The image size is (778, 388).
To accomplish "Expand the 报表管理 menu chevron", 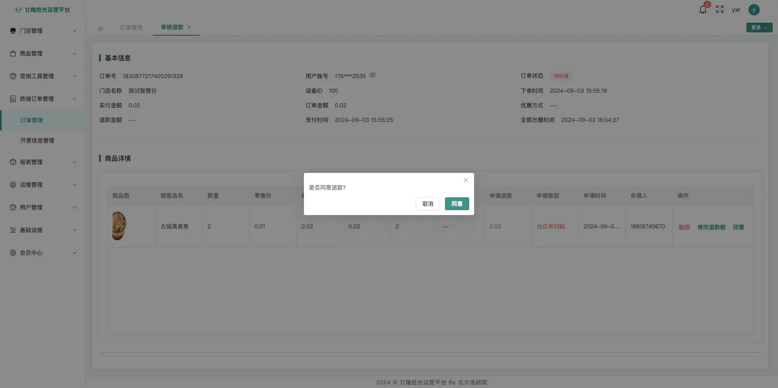I will pyautogui.click(x=75, y=162).
